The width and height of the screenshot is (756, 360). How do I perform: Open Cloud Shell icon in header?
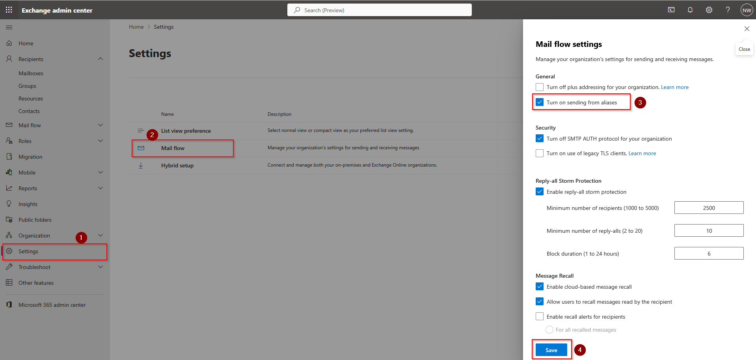pyautogui.click(x=671, y=10)
